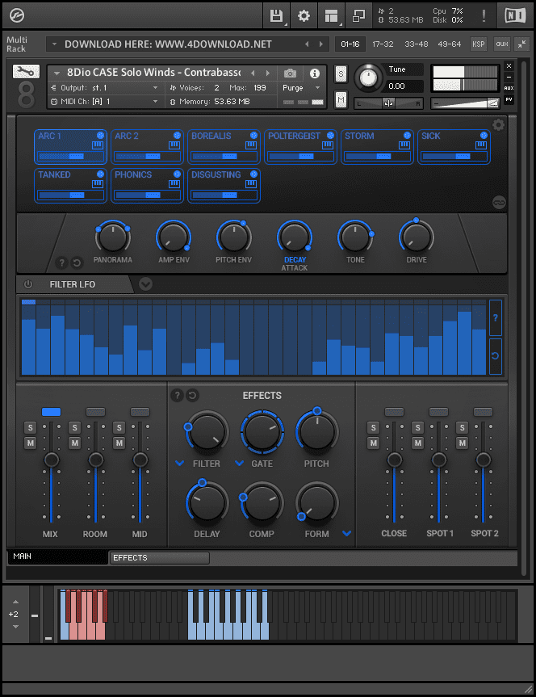
Task: Mute the SPOT 2 mic channel
Action: point(463,443)
